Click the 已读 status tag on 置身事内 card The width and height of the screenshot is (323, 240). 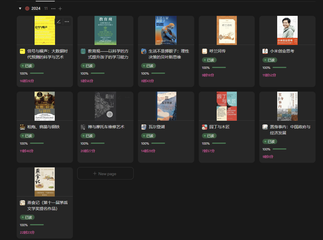pos(270,141)
